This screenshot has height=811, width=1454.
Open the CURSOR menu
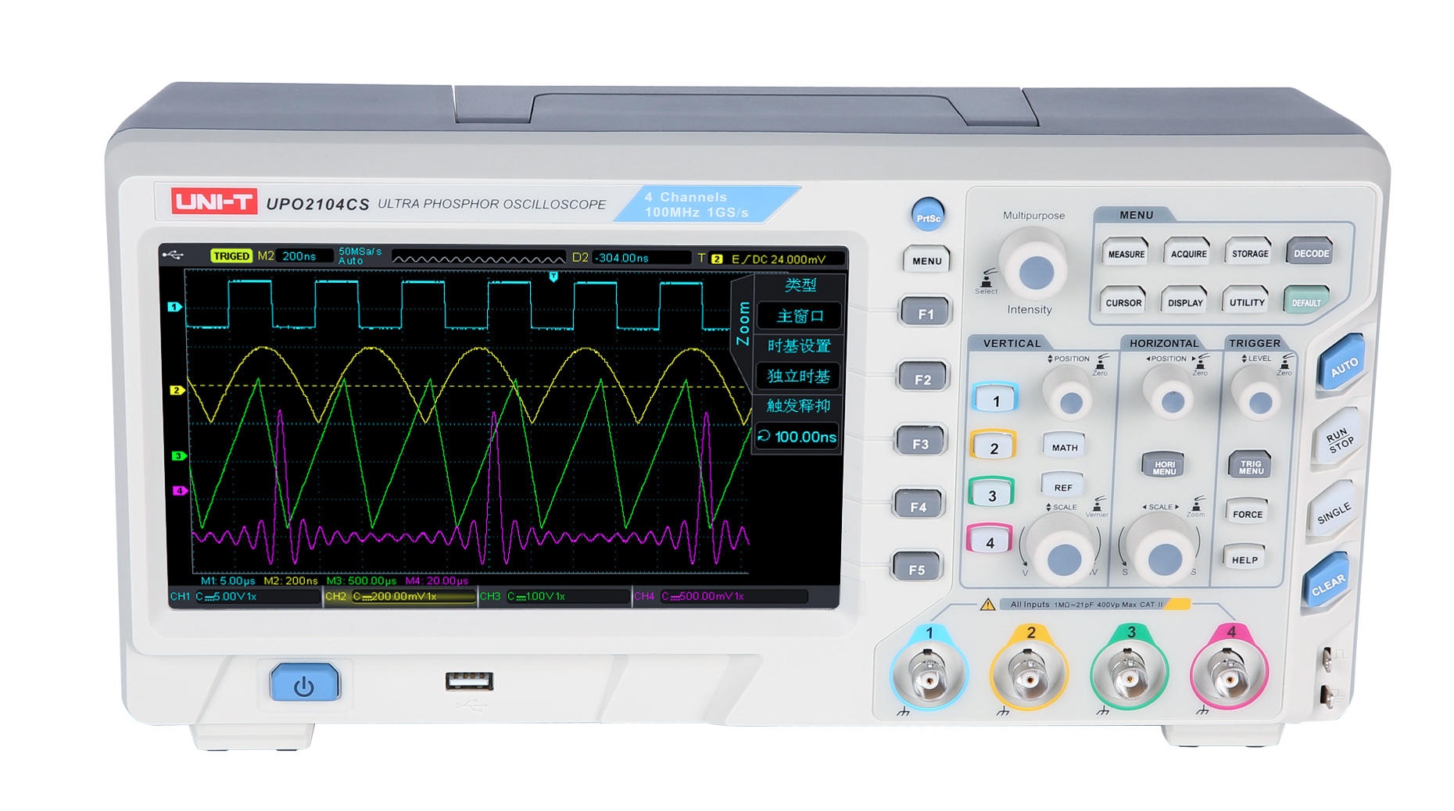(1123, 302)
